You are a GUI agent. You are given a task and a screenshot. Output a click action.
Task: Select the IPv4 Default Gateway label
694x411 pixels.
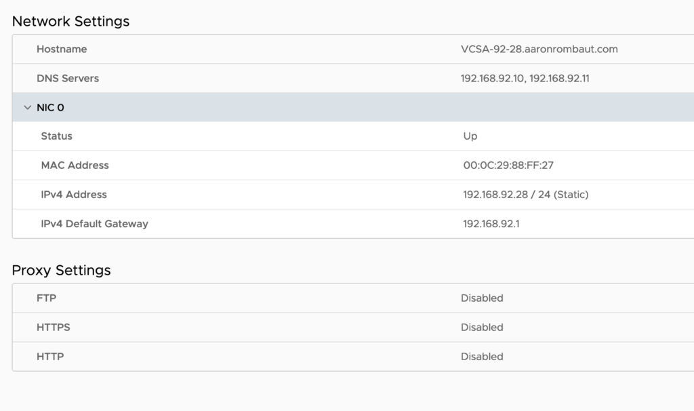click(94, 223)
